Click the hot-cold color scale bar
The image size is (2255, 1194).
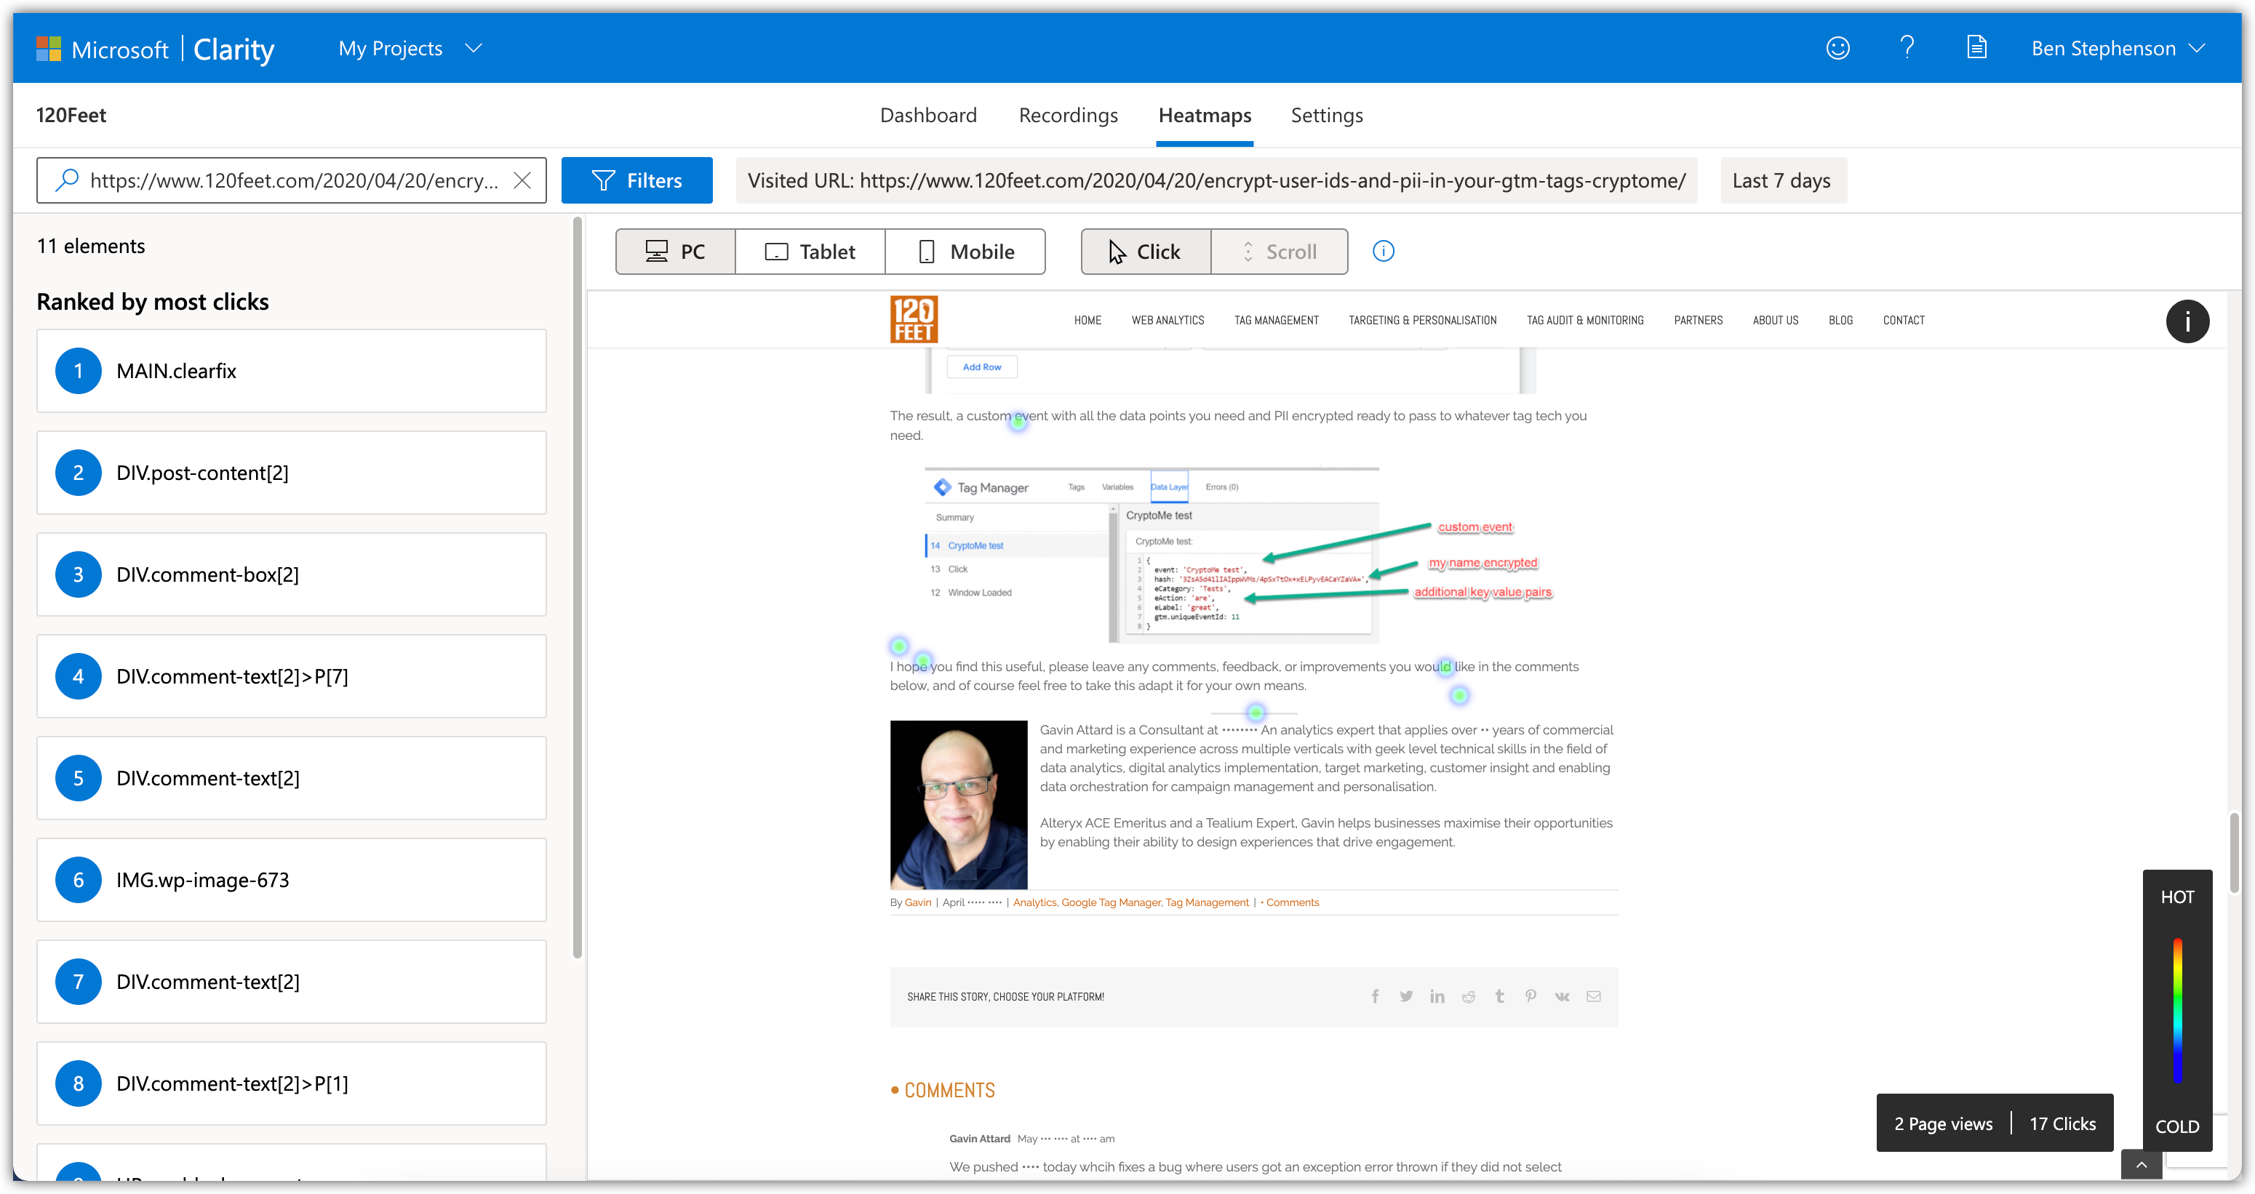2177,1010
